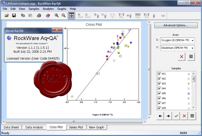This screenshot has width=202, height=136.
Task: Save the document via floppy disk icon
Action: (14, 15)
